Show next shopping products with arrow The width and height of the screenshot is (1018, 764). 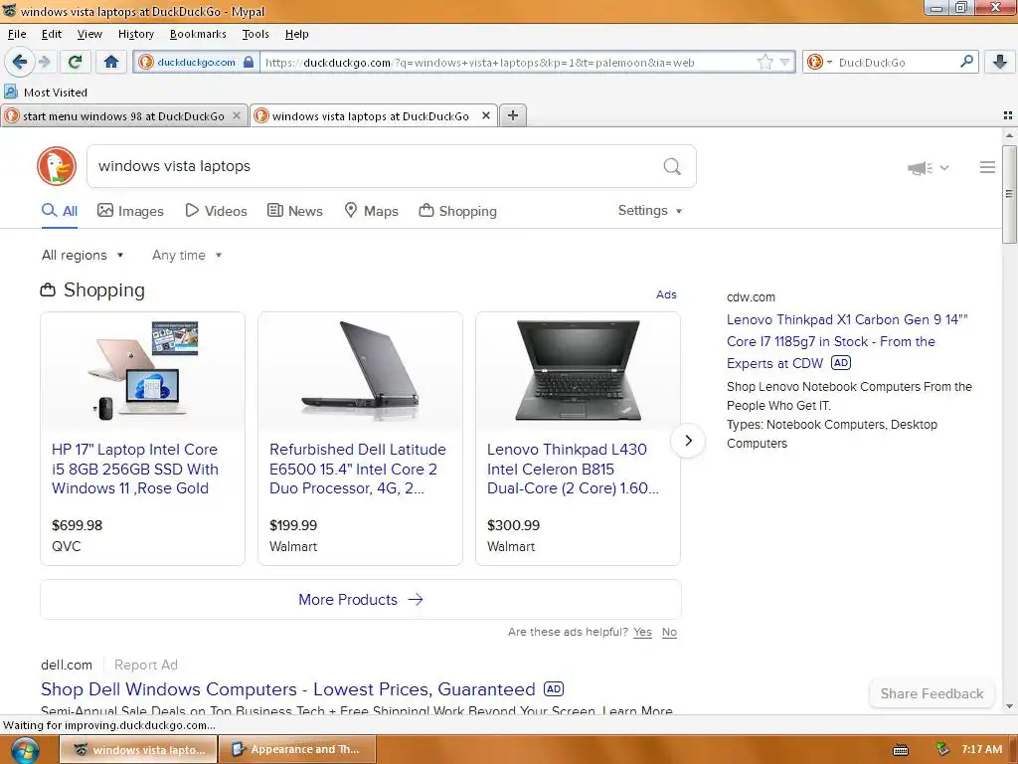click(x=688, y=441)
